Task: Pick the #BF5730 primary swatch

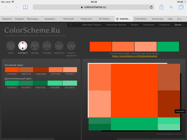Action: pyautogui.click(x=26, y=70)
